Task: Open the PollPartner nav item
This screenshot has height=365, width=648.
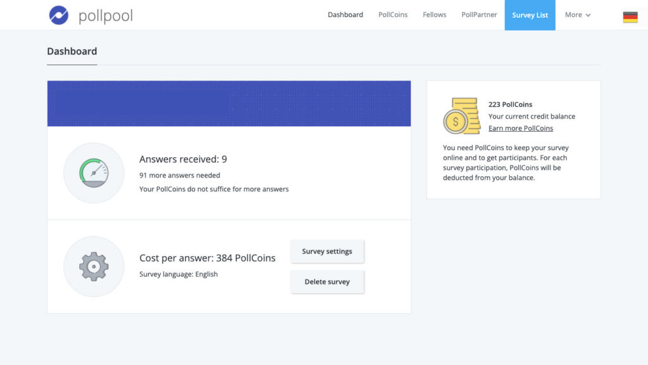Action: 479,15
